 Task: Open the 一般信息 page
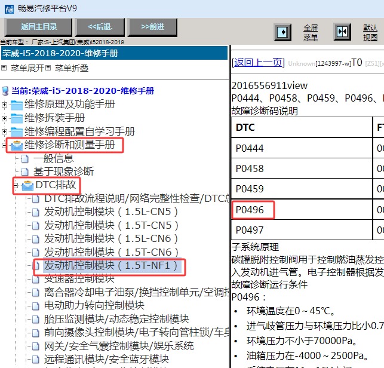click(x=53, y=158)
